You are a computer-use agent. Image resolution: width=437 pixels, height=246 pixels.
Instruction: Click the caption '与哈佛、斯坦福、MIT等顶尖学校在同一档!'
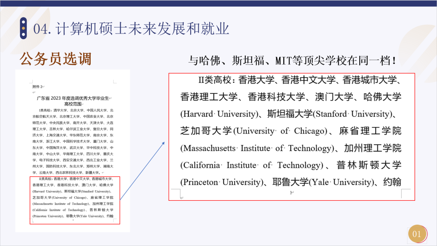tap(292, 60)
